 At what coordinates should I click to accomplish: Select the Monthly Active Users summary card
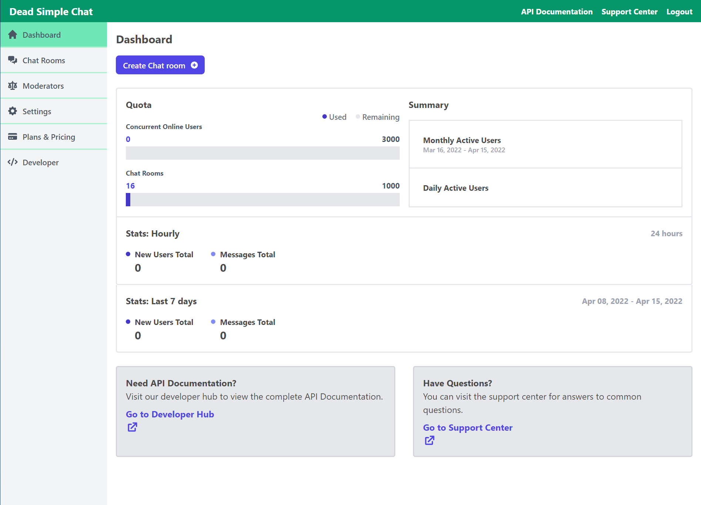point(546,144)
